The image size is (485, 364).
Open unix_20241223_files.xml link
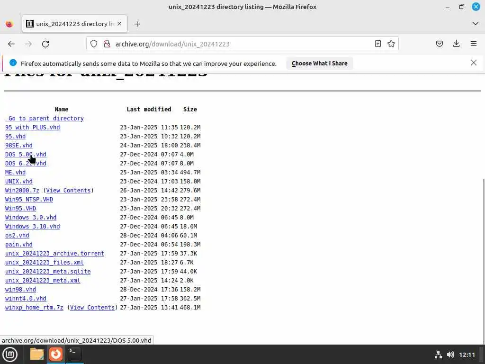(x=45, y=262)
